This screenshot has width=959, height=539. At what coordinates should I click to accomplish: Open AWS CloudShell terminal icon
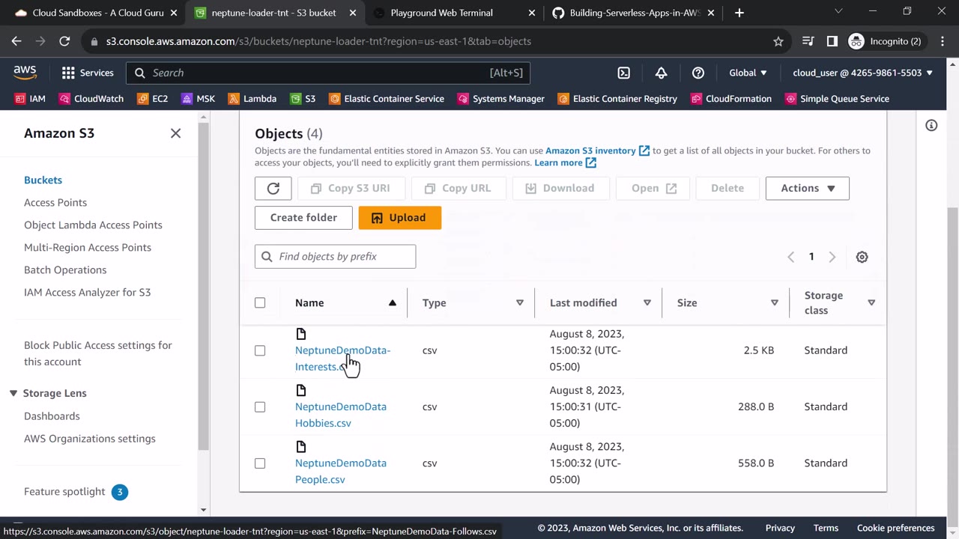click(623, 73)
